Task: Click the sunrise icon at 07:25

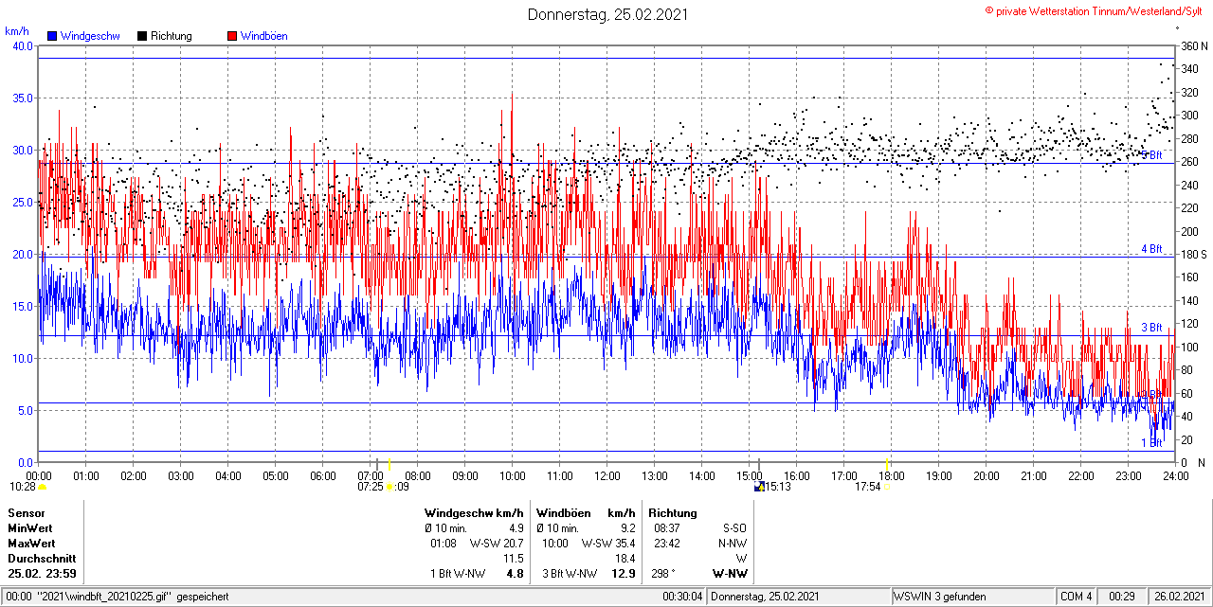Action: (389, 487)
